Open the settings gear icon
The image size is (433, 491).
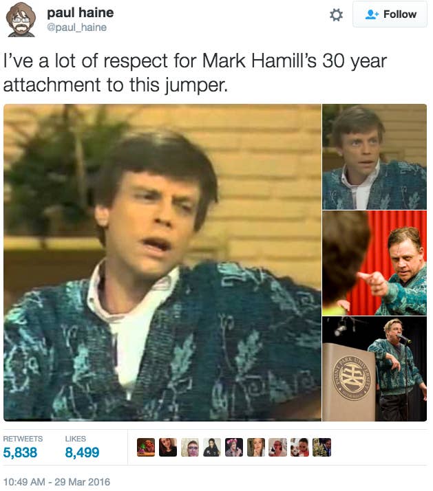(x=336, y=14)
